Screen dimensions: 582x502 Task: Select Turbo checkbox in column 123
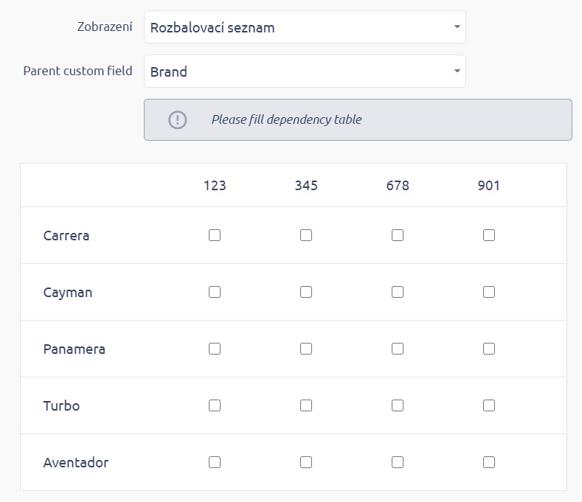[x=215, y=405]
